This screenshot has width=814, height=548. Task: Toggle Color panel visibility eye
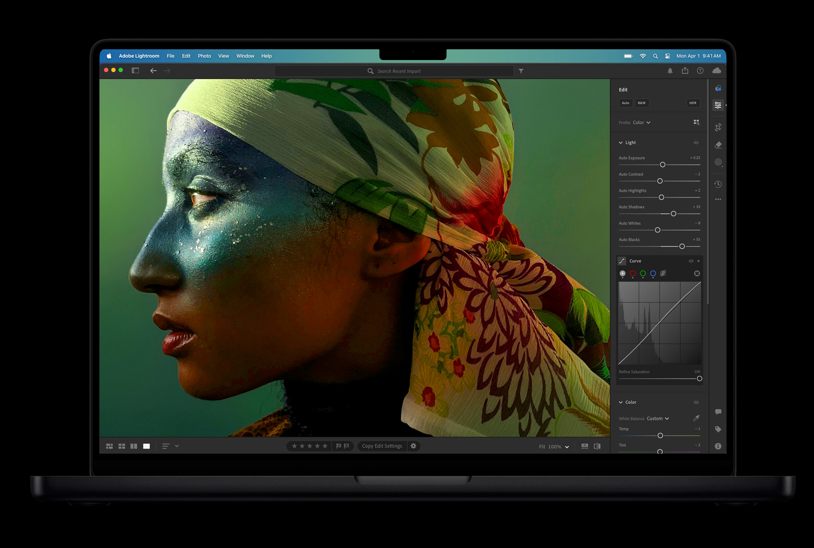(696, 402)
